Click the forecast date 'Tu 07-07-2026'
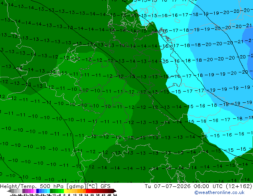253x196 pixels. point(168,186)
